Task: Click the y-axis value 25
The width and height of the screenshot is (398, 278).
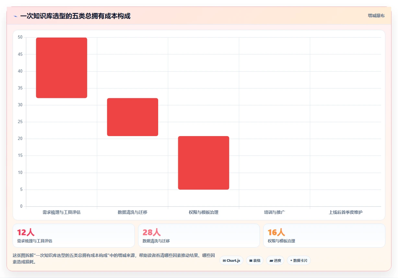Action: tap(20, 122)
